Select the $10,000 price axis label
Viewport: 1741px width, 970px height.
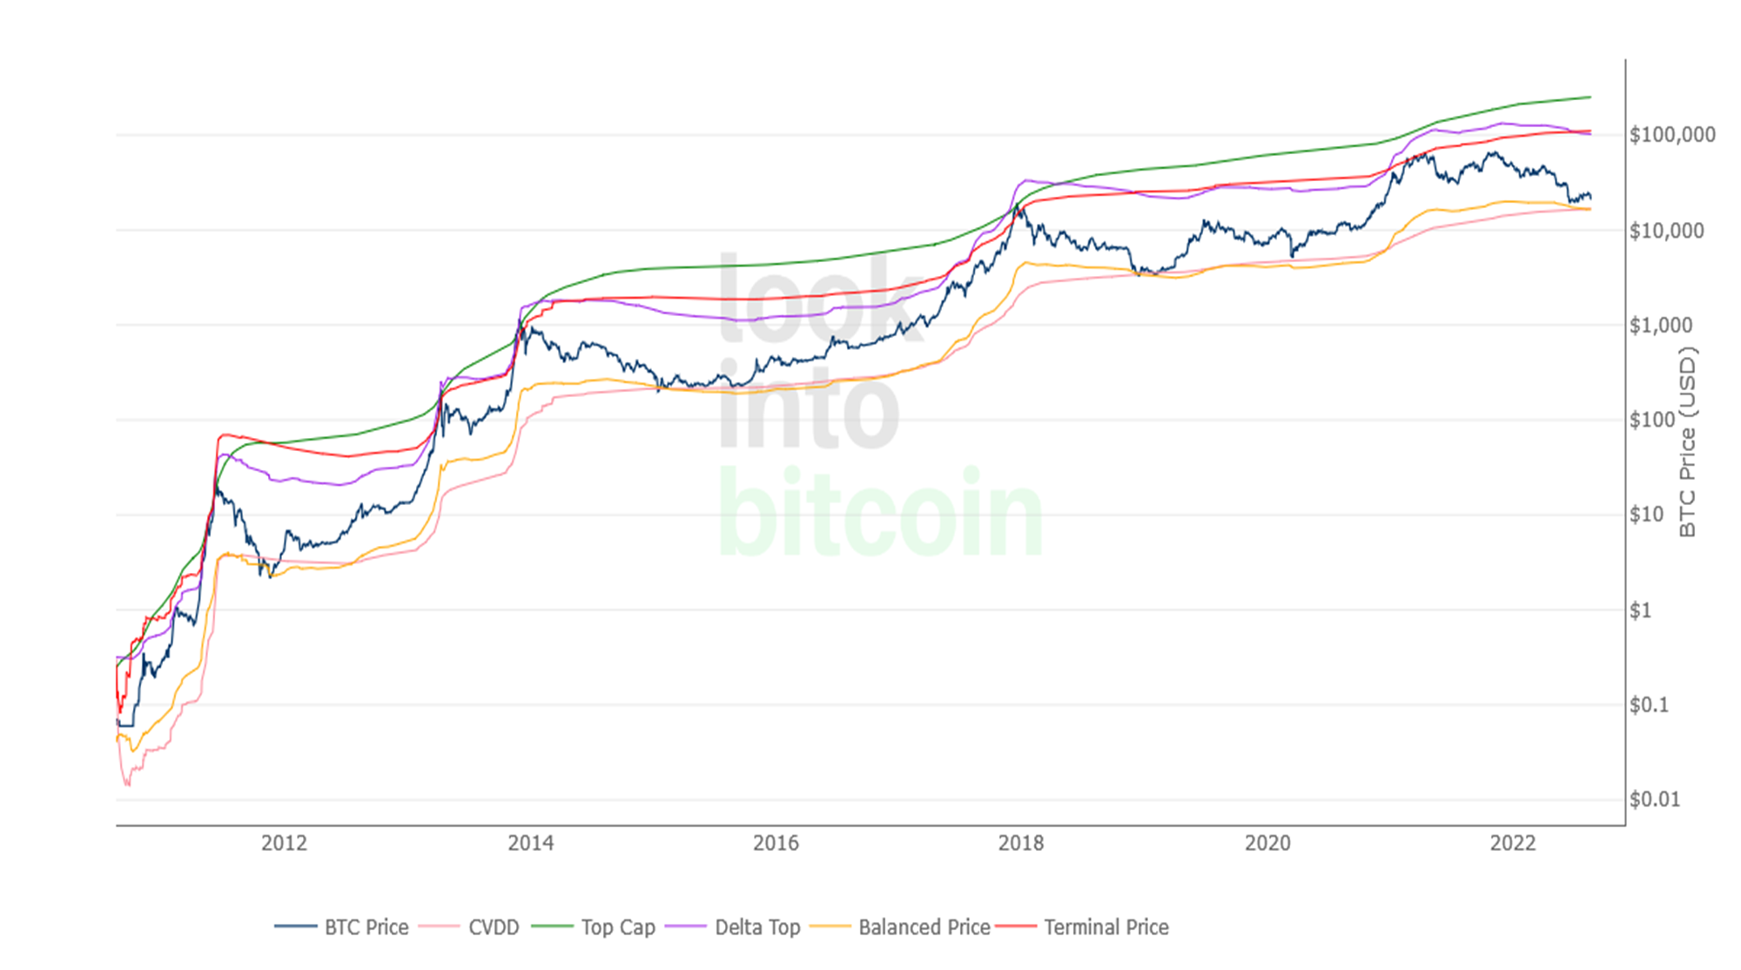(1666, 231)
